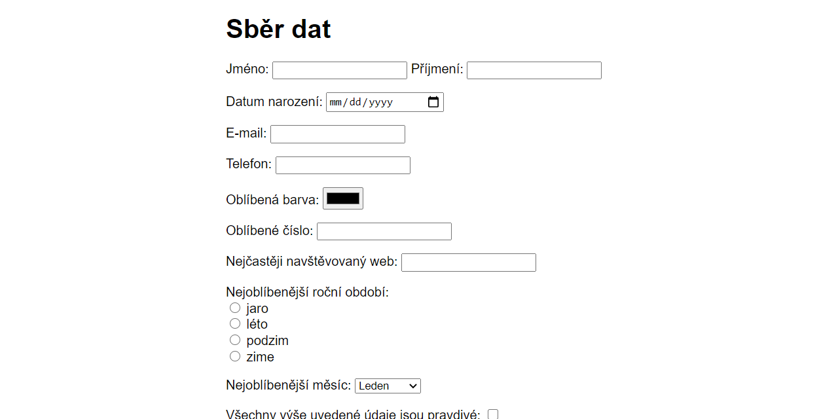Pick zime as the least favorite season
Image resolution: width=838 pixels, height=419 pixels.
coord(235,355)
